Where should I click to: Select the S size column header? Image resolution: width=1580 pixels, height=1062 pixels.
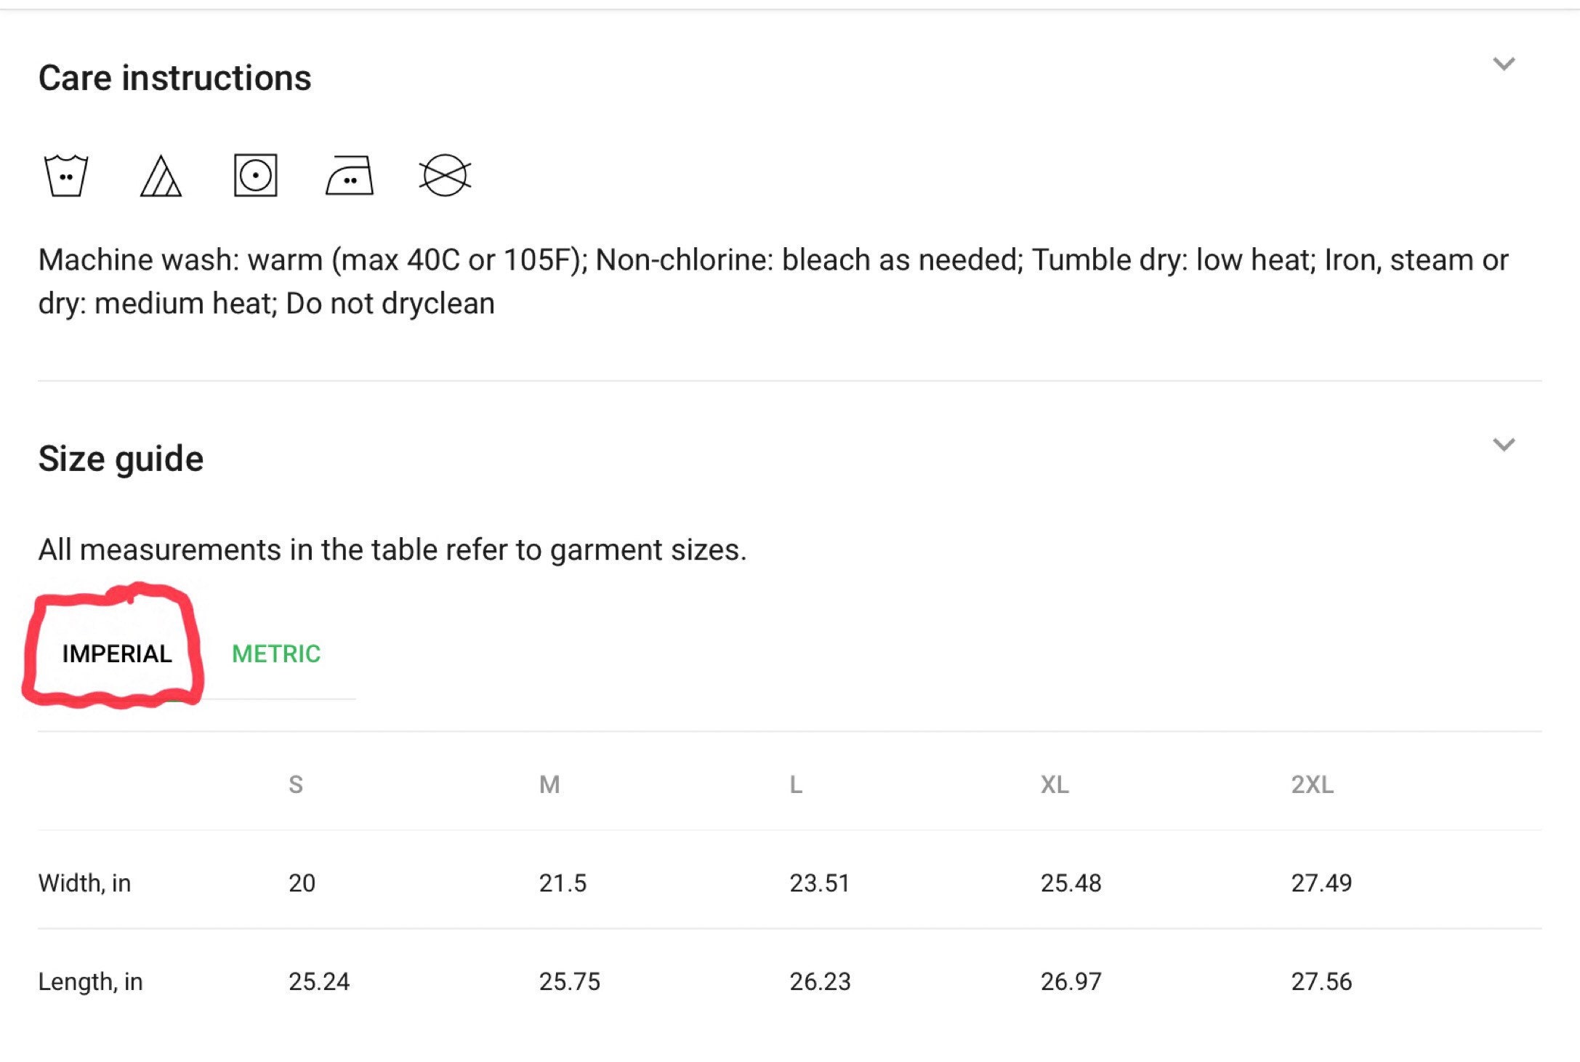coord(296,784)
